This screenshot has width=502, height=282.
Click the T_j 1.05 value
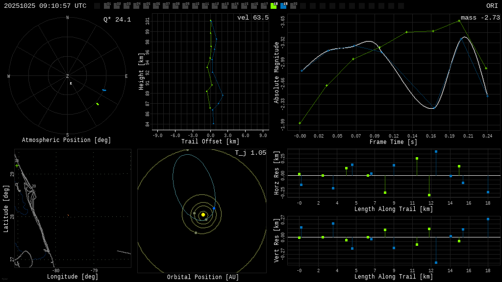tap(250, 153)
